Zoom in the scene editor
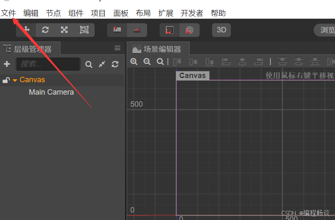The height and width of the screenshot is (220, 335). tap(134, 62)
